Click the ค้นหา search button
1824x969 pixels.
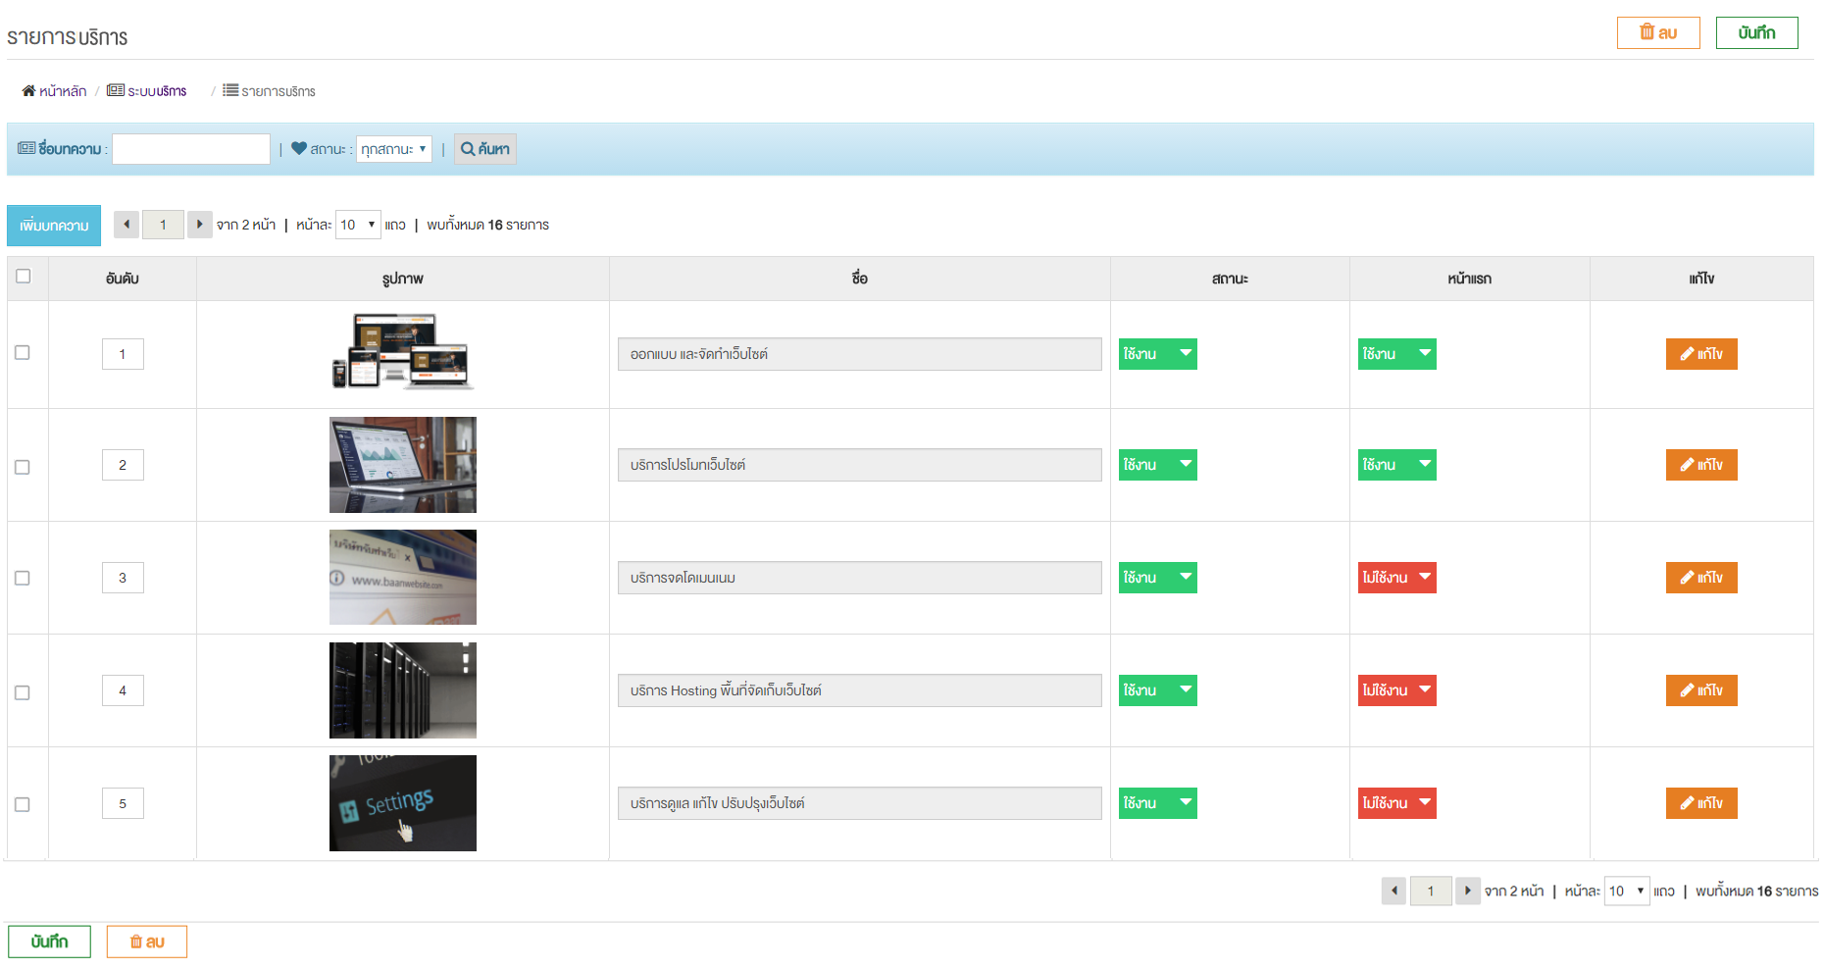(485, 149)
